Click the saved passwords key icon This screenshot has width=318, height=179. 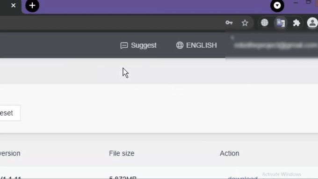coord(229,23)
